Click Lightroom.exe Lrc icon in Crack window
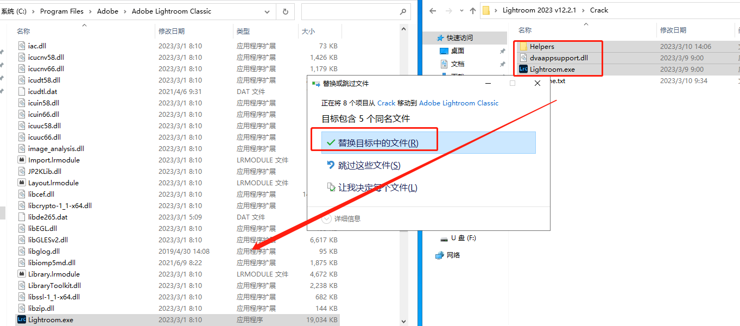The width and height of the screenshot is (740, 326). pyautogui.click(x=523, y=69)
